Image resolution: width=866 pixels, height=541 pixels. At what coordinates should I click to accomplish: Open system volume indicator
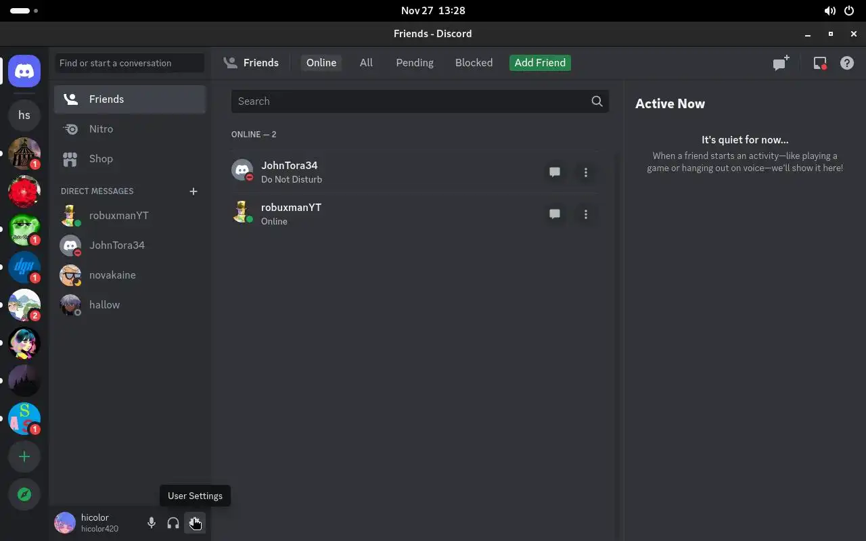tap(829, 11)
